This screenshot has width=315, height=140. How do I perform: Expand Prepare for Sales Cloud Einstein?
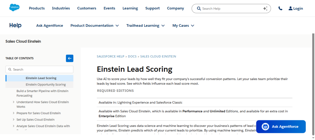point(14,113)
